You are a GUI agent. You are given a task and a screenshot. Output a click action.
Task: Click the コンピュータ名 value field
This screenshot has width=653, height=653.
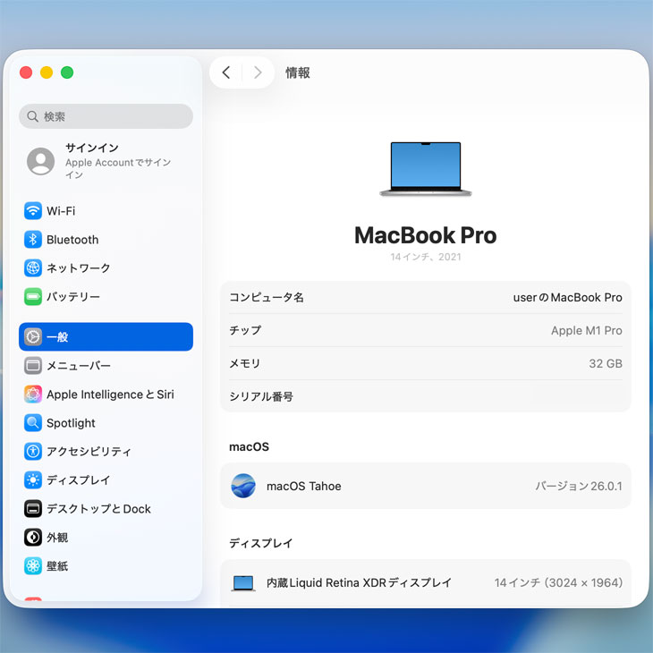pos(567,297)
